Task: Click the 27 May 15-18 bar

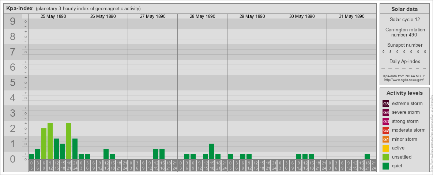Action: point(162,154)
